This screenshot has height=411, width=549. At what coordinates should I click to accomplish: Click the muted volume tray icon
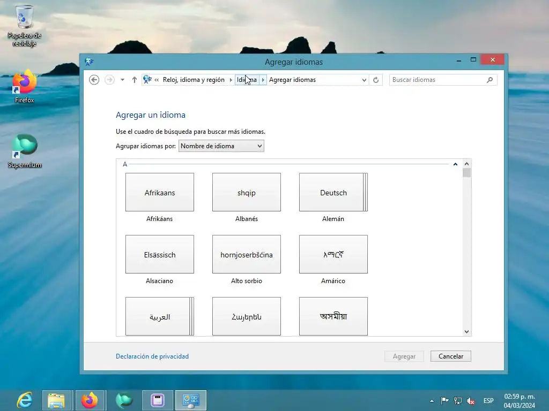[x=471, y=401]
